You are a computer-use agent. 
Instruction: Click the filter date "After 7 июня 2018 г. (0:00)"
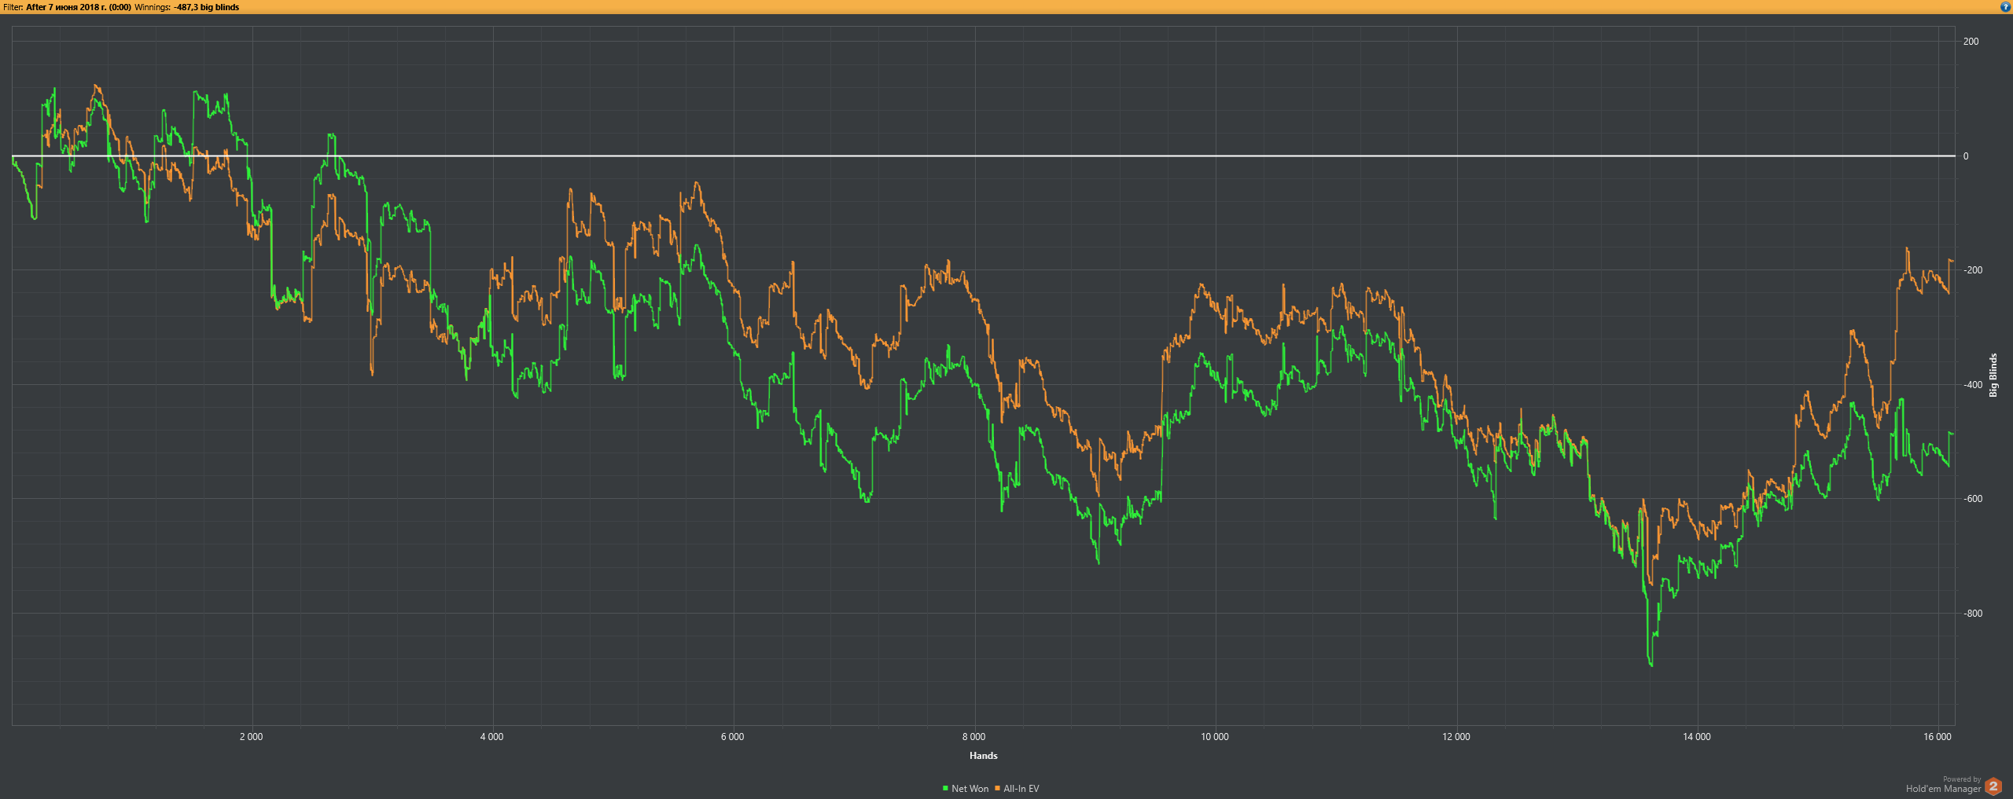coord(79,7)
